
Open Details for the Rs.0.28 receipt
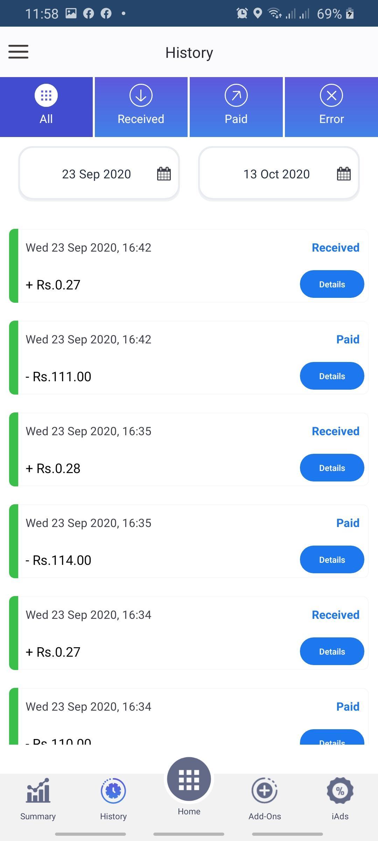coord(332,468)
